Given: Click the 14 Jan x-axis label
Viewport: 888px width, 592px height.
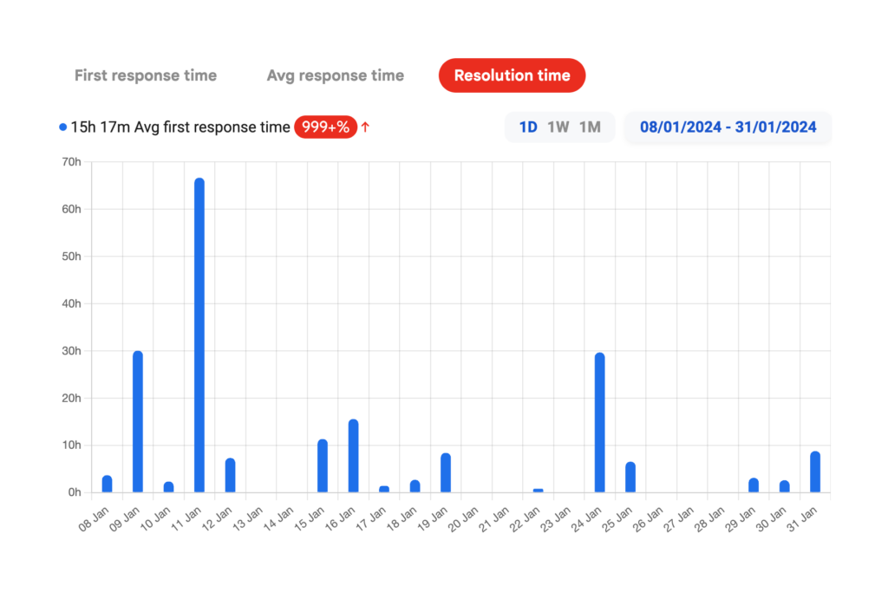Looking at the screenshot, I should tap(278, 519).
